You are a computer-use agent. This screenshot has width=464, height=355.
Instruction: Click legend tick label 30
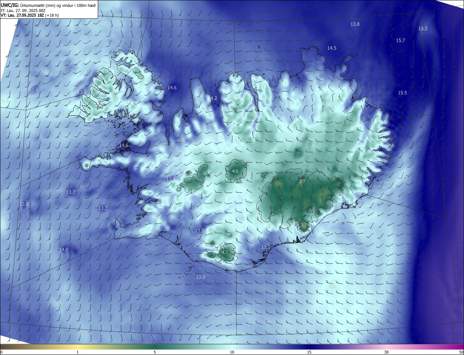click(386, 352)
